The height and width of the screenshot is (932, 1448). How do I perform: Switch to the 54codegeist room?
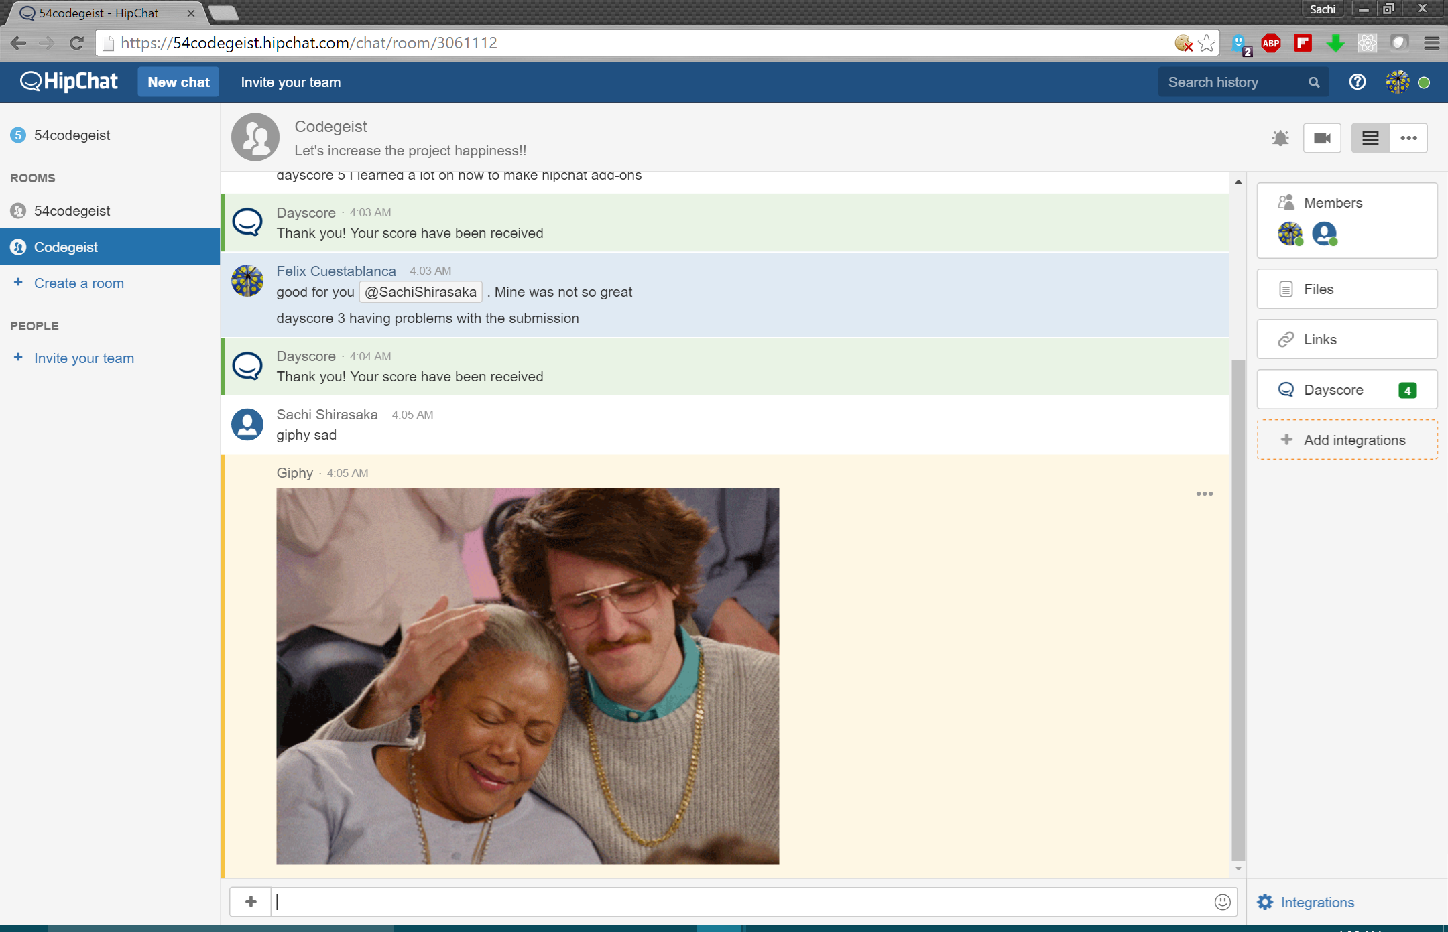click(72, 211)
